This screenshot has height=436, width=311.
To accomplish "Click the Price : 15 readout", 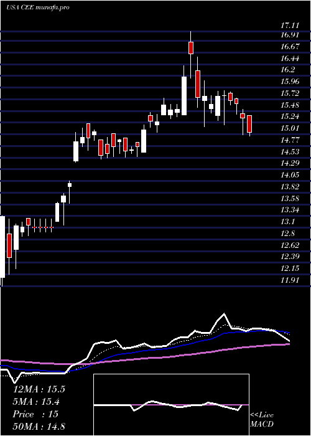I will tap(35, 414).
